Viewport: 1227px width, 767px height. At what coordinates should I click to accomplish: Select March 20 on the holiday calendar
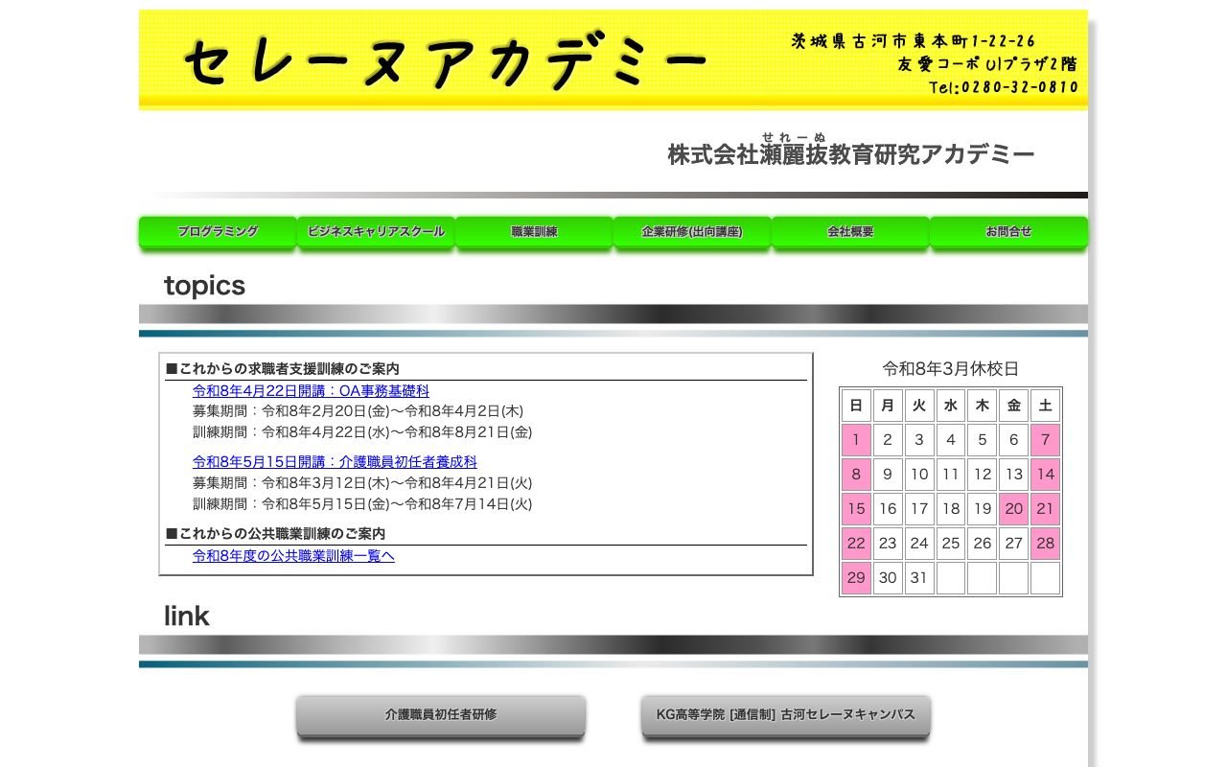1013,509
